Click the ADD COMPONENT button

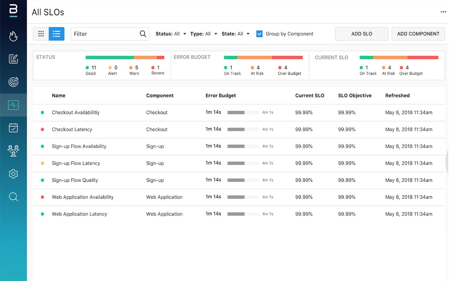418,34
